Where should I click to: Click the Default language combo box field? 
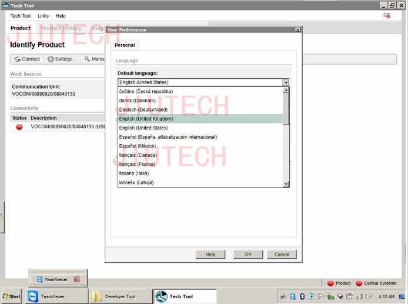[x=203, y=82]
